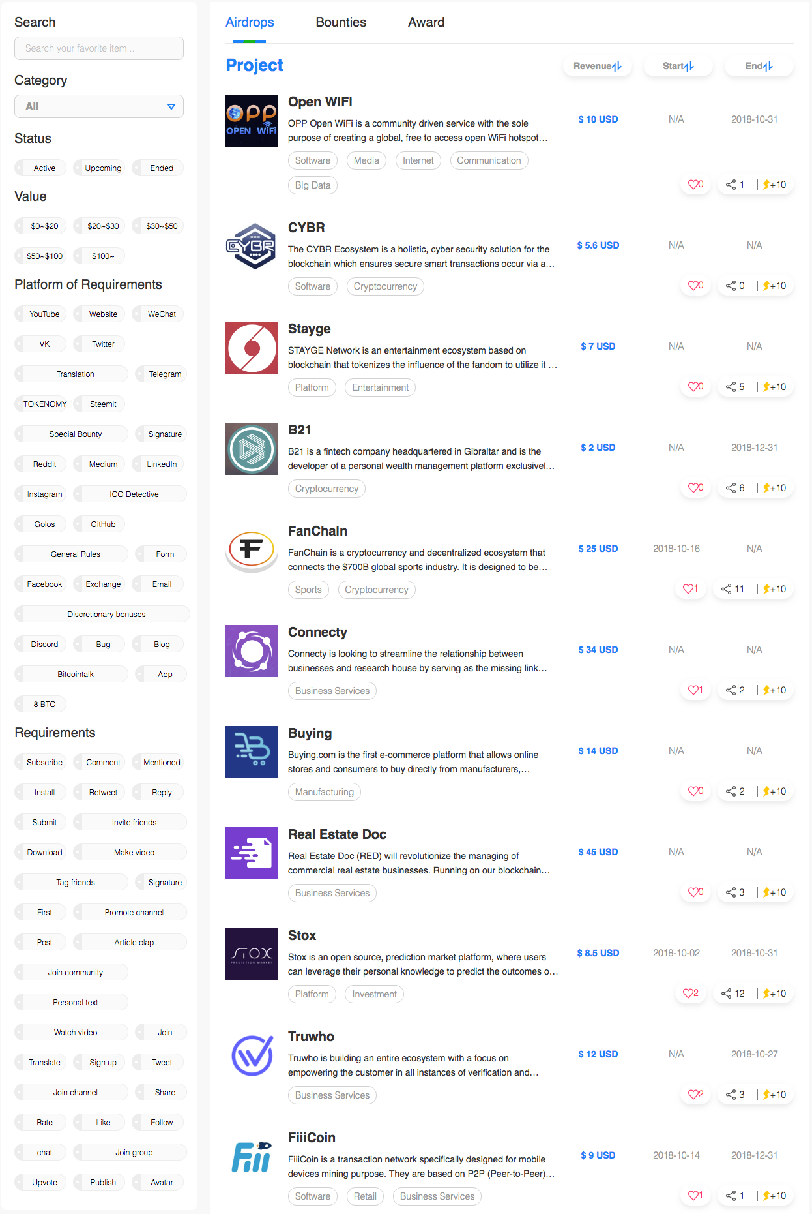
Task: Switch to the Award tab
Action: pyautogui.click(x=426, y=22)
